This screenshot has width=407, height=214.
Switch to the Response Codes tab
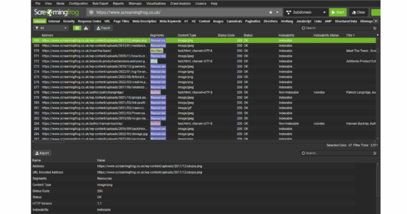(89, 21)
